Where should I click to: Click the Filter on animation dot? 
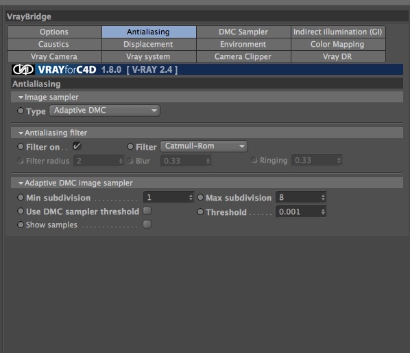(21, 146)
